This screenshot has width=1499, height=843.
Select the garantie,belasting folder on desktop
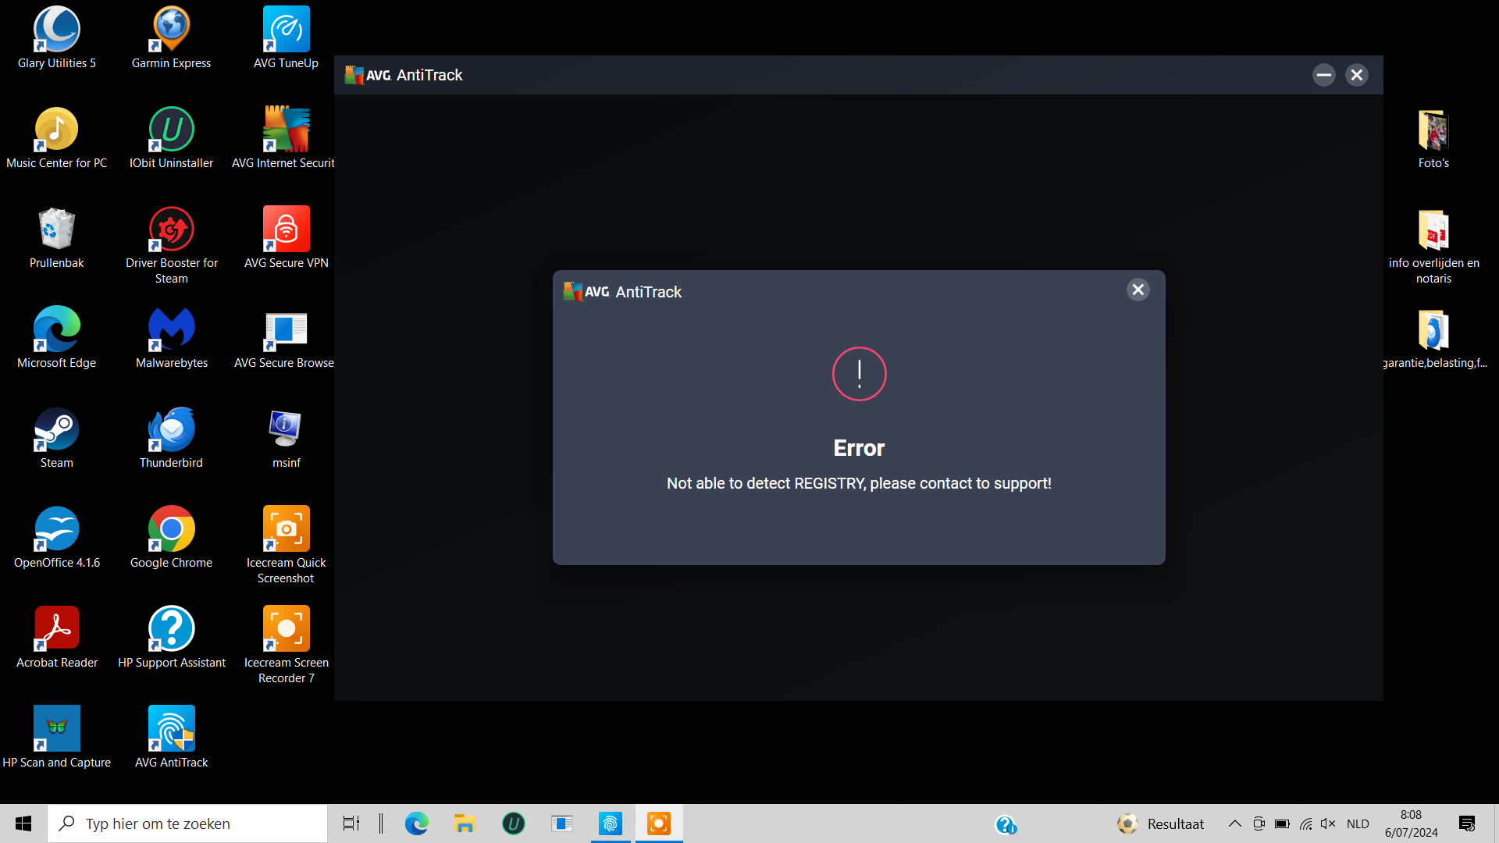pos(1434,338)
